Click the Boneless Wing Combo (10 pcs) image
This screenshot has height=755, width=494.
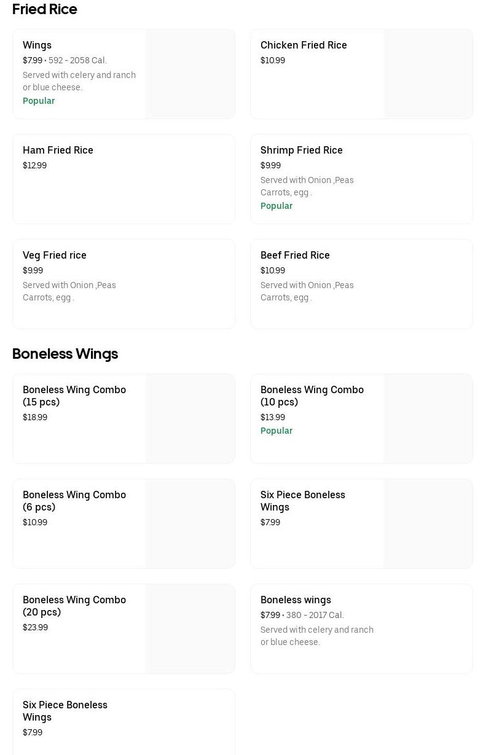point(428,418)
